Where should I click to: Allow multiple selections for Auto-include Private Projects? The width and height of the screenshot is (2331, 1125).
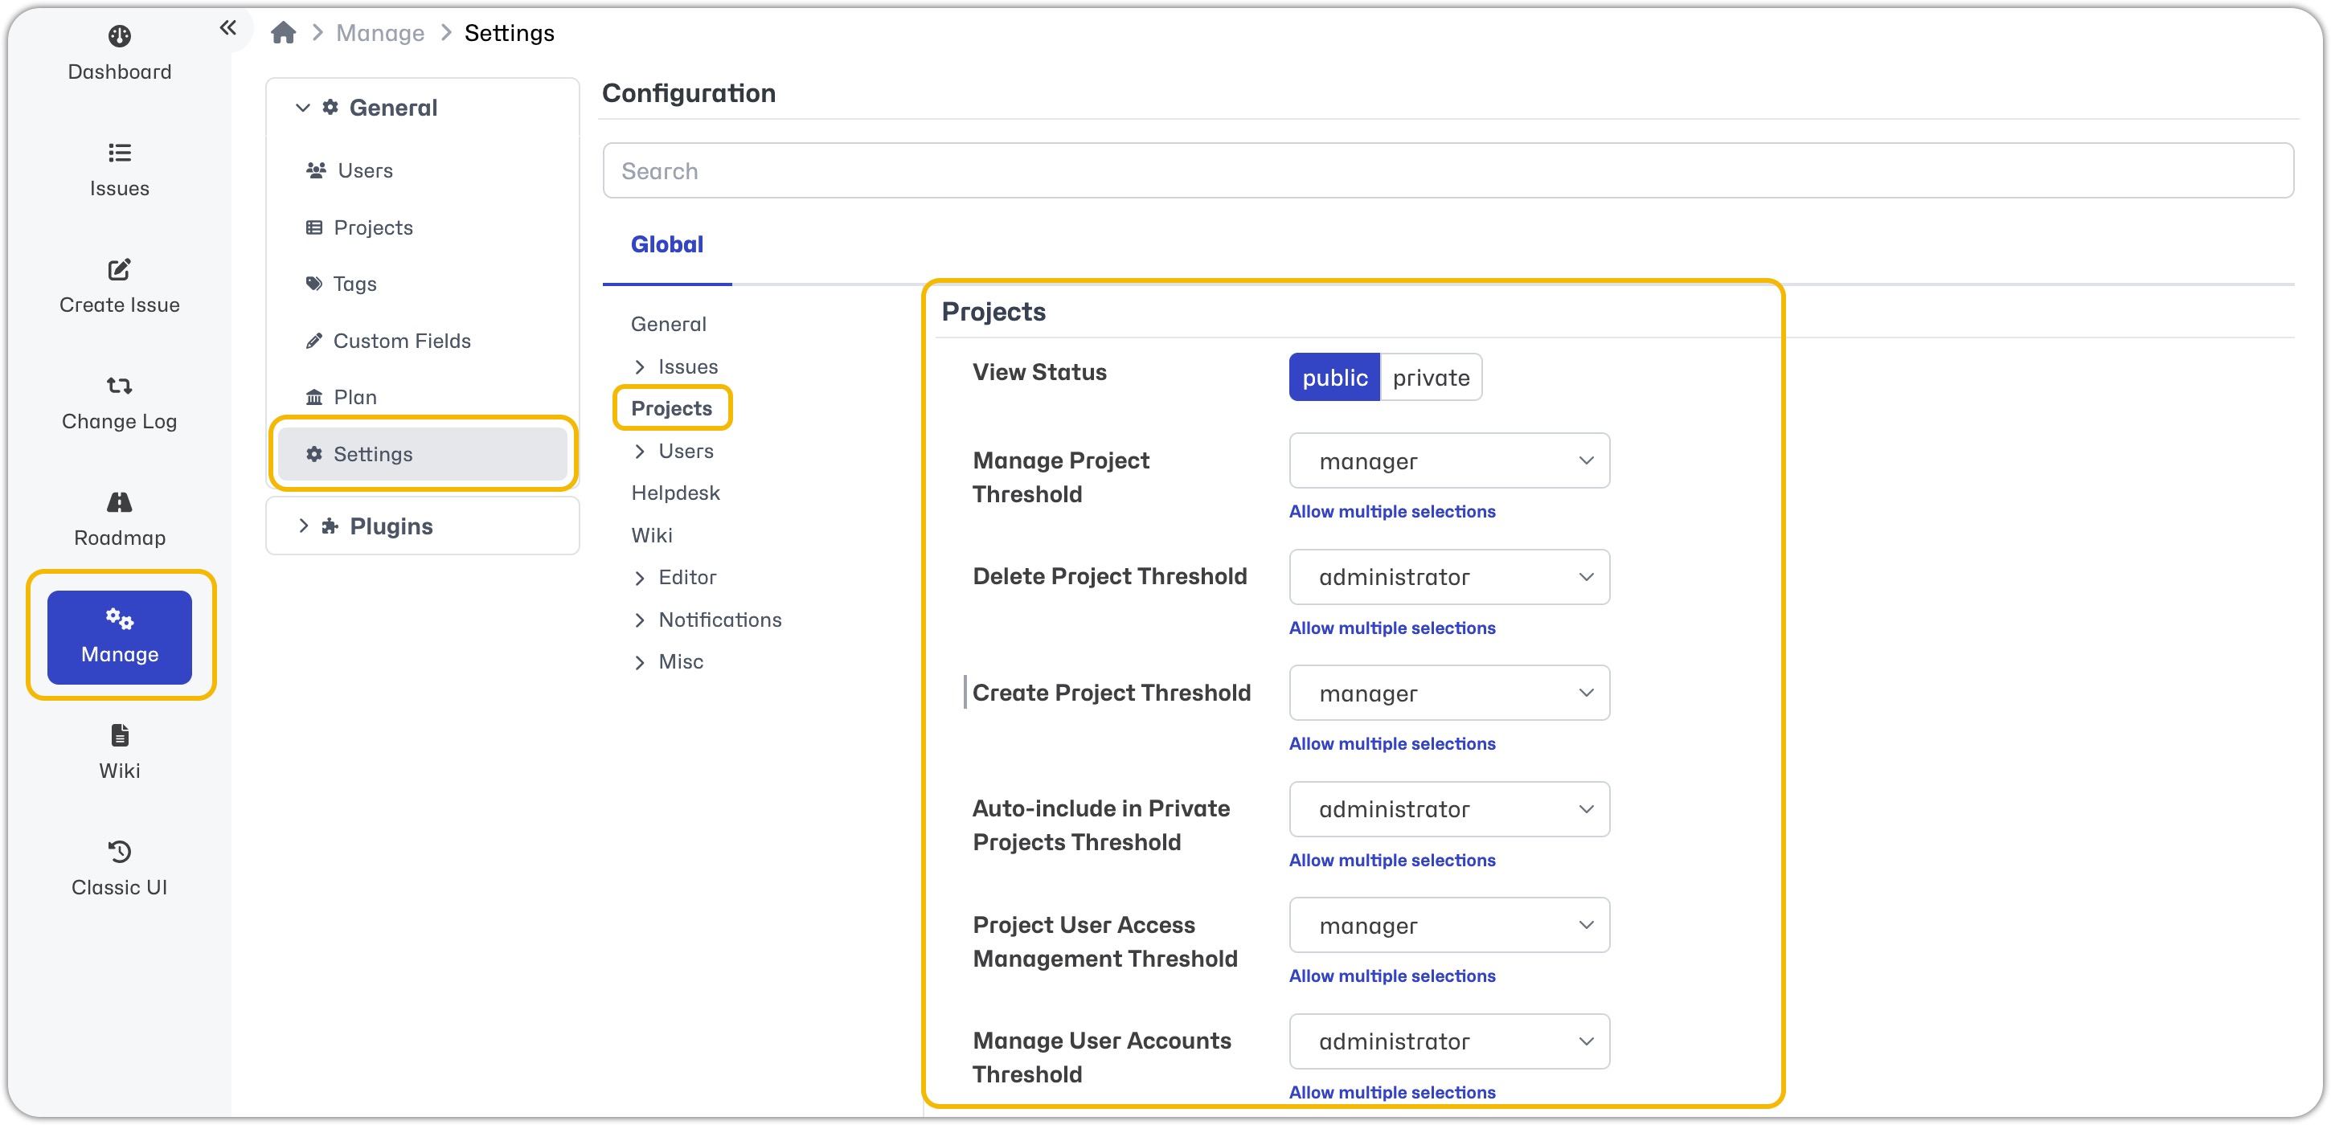pos(1391,860)
